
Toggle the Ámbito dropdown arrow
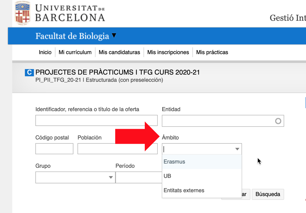(x=237, y=149)
